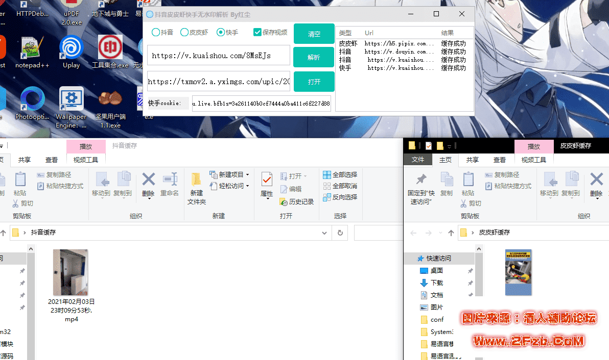The image size is (609, 360).
Task: Open 视频工具 tab in 抖音缓存 window
Action: (86, 160)
